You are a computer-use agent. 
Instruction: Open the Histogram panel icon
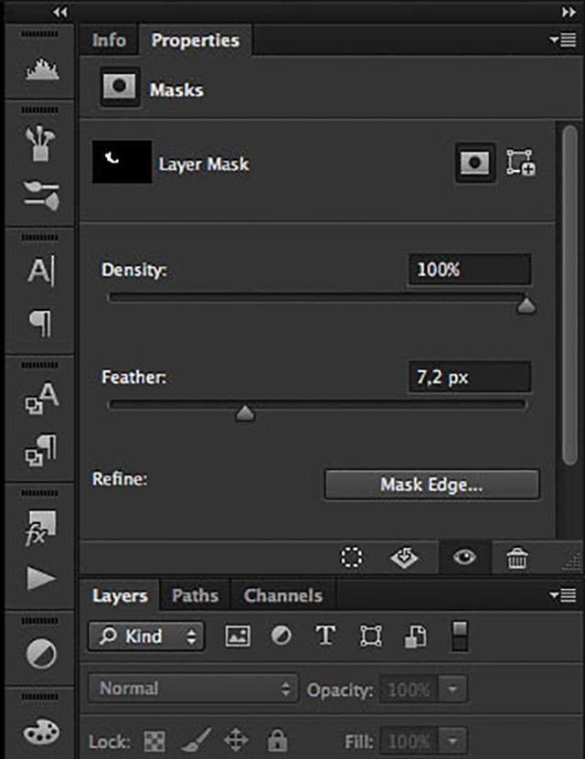coord(42,69)
